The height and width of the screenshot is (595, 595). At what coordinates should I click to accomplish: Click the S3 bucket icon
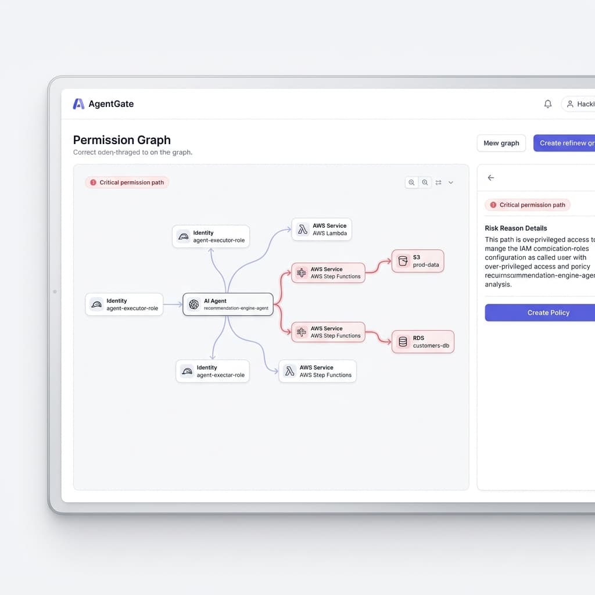point(403,261)
